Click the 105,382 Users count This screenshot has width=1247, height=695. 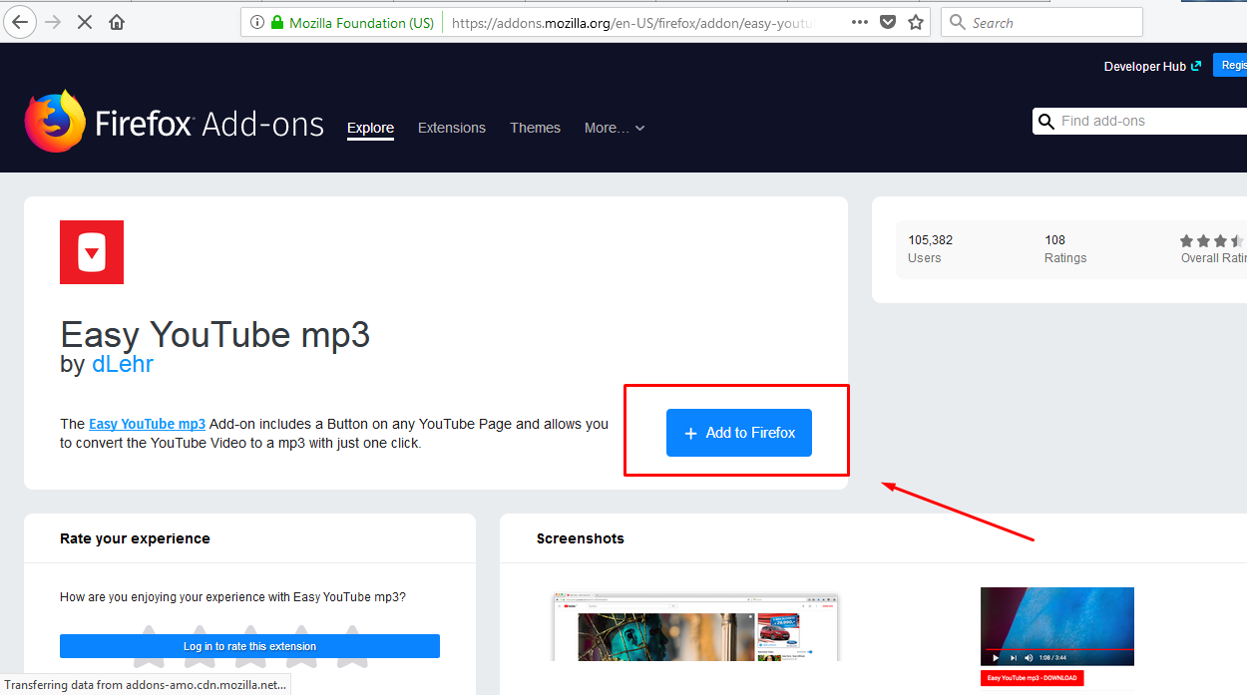(930, 240)
